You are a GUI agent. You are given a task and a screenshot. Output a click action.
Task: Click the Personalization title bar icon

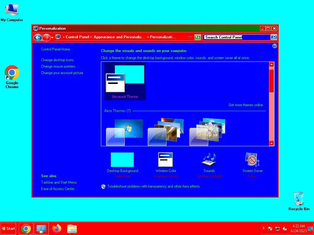tap(36, 28)
